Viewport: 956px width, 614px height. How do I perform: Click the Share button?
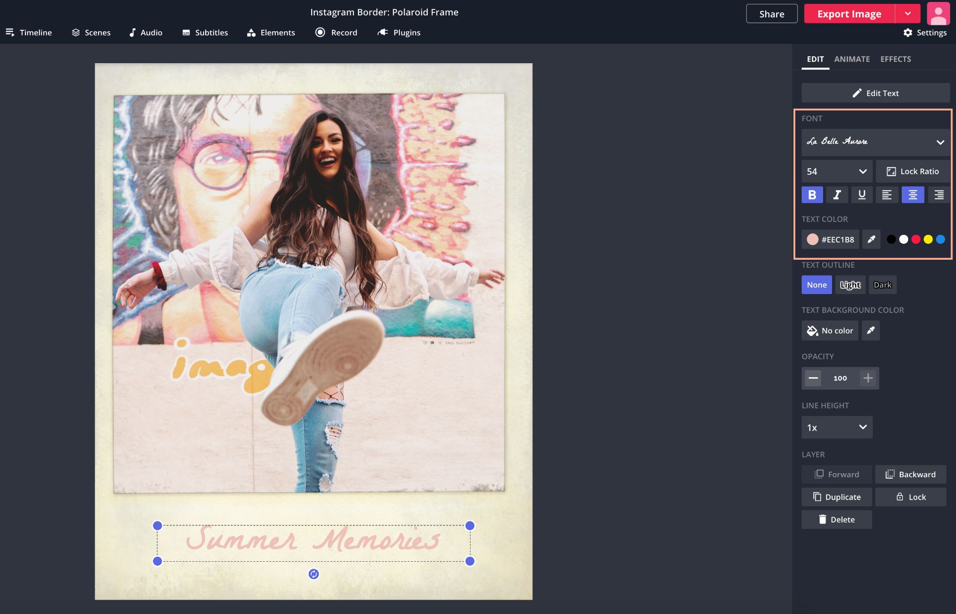pyautogui.click(x=771, y=14)
